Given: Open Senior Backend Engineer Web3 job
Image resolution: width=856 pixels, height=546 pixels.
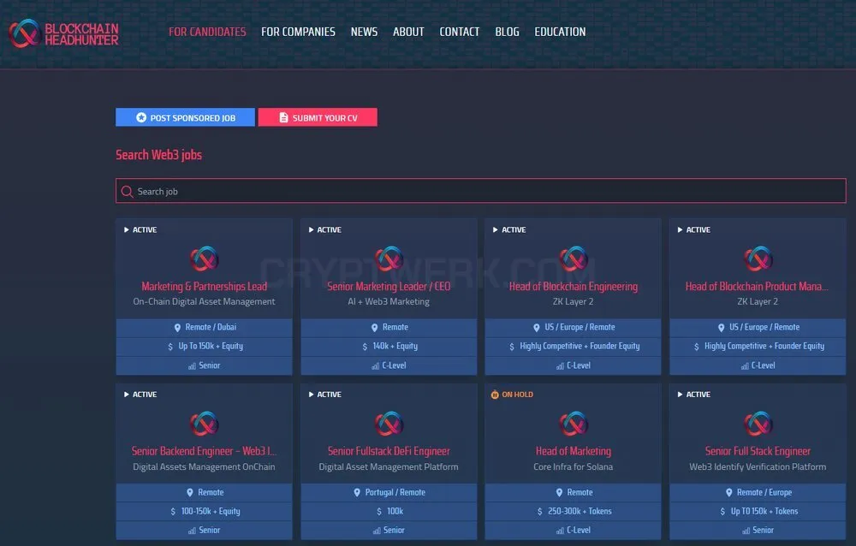Looking at the screenshot, I should (205, 451).
